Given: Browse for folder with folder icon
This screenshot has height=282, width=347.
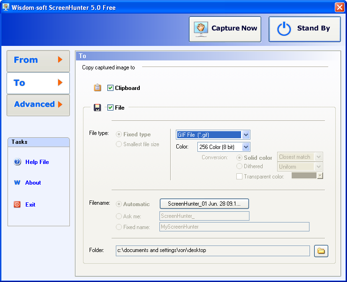Looking at the screenshot, I should [x=321, y=251].
